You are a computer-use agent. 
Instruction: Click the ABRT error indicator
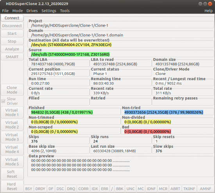coord(175,189)
